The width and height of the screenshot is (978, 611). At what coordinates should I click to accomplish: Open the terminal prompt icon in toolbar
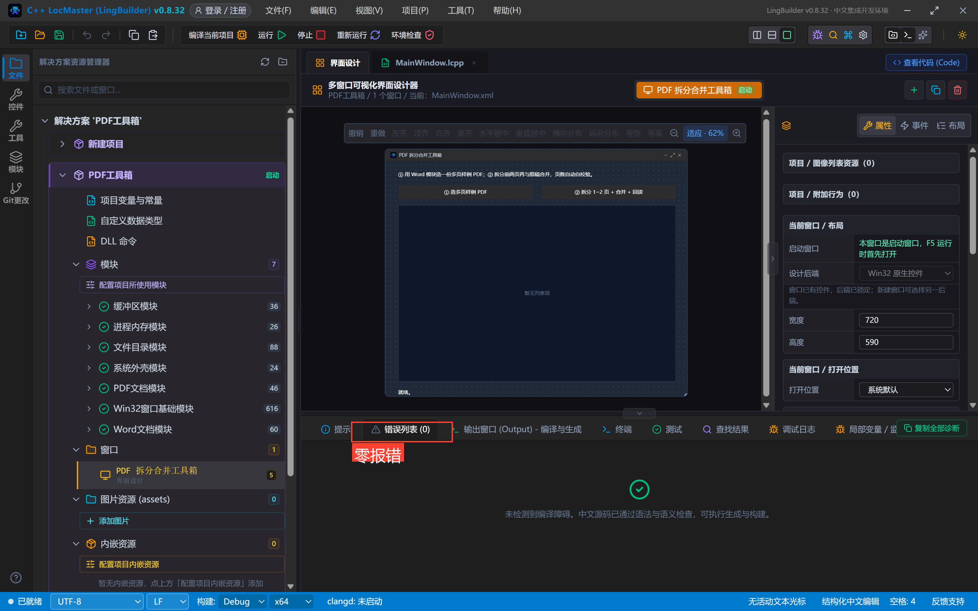[x=908, y=35]
